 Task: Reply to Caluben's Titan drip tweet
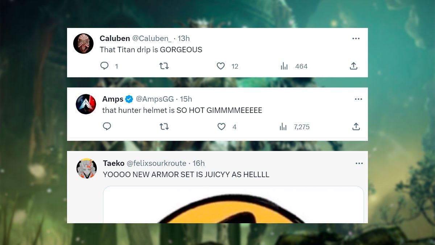104,66
